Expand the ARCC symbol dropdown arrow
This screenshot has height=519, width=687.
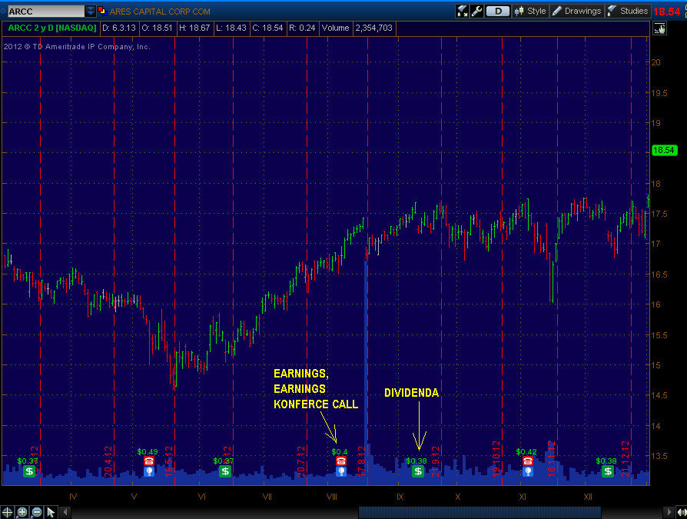click(90, 11)
